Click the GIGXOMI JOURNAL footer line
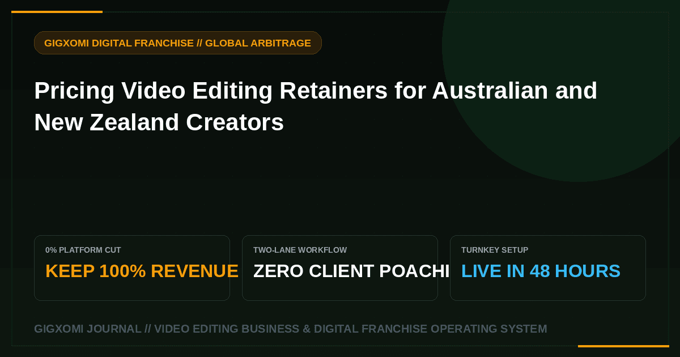The height and width of the screenshot is (357, 680). point(291,329)
